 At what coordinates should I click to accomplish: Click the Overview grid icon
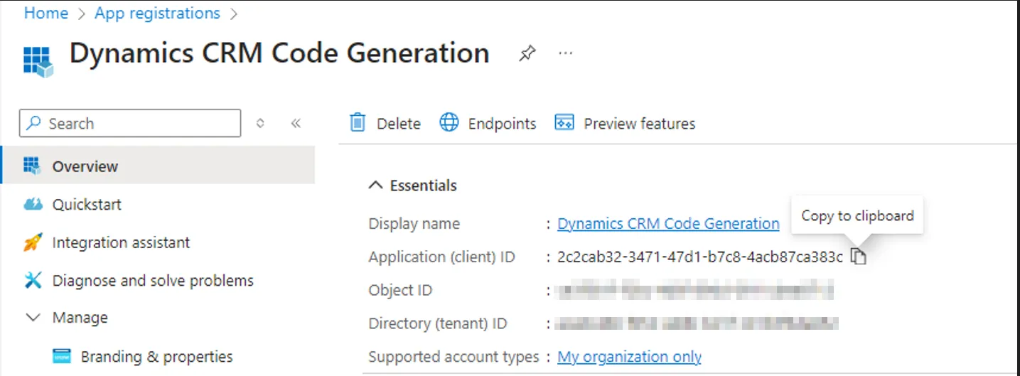pyautogui.click(x=32, y=166)
